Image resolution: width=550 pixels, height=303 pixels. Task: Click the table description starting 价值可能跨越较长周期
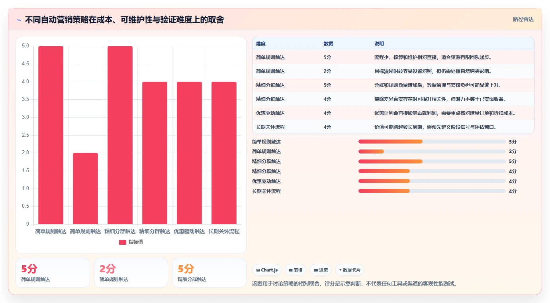(x=435, y=127)
